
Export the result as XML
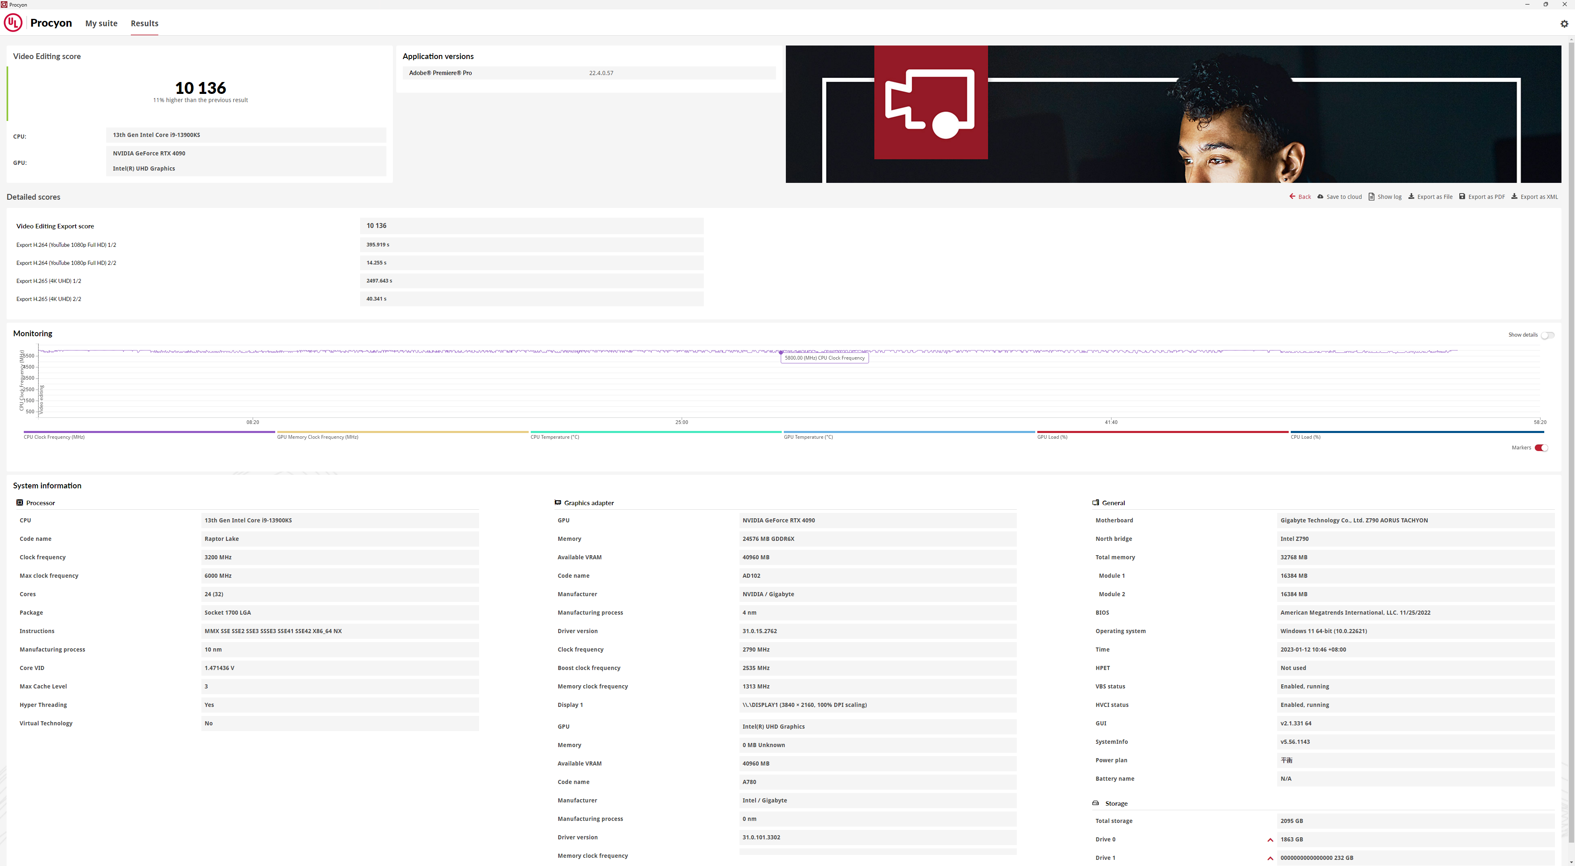[1534, 197]
